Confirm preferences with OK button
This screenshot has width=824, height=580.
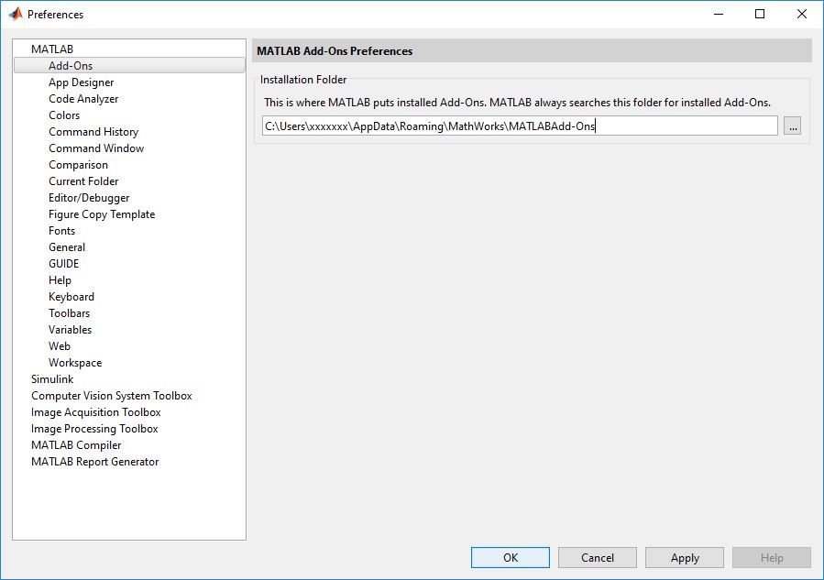pyautogui.click(x=511, y=557)
